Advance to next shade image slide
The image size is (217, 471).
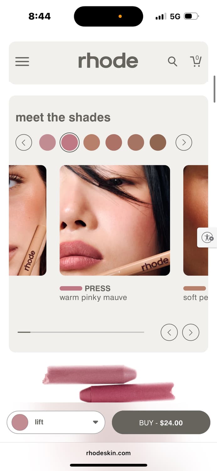click(191, 332)
